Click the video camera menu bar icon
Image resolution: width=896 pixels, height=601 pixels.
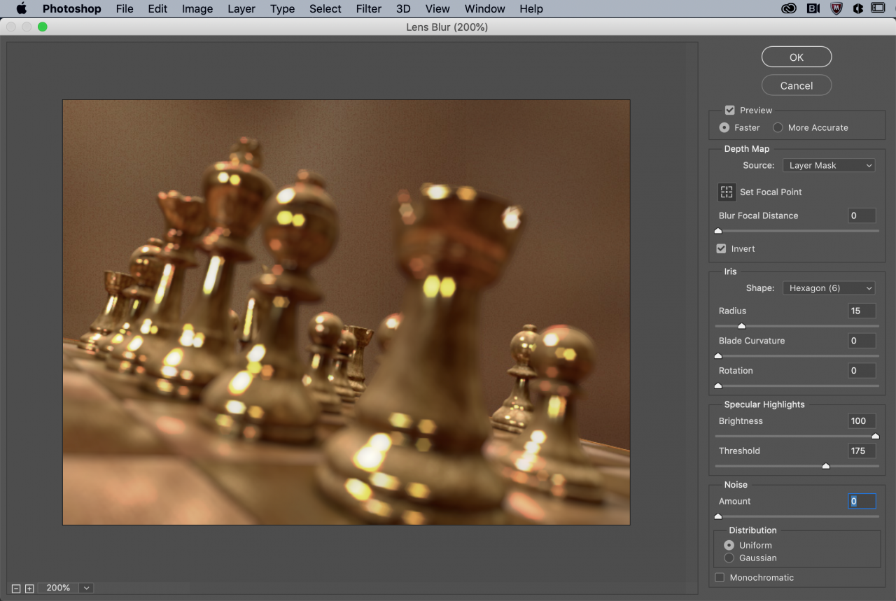pos(812,8)
